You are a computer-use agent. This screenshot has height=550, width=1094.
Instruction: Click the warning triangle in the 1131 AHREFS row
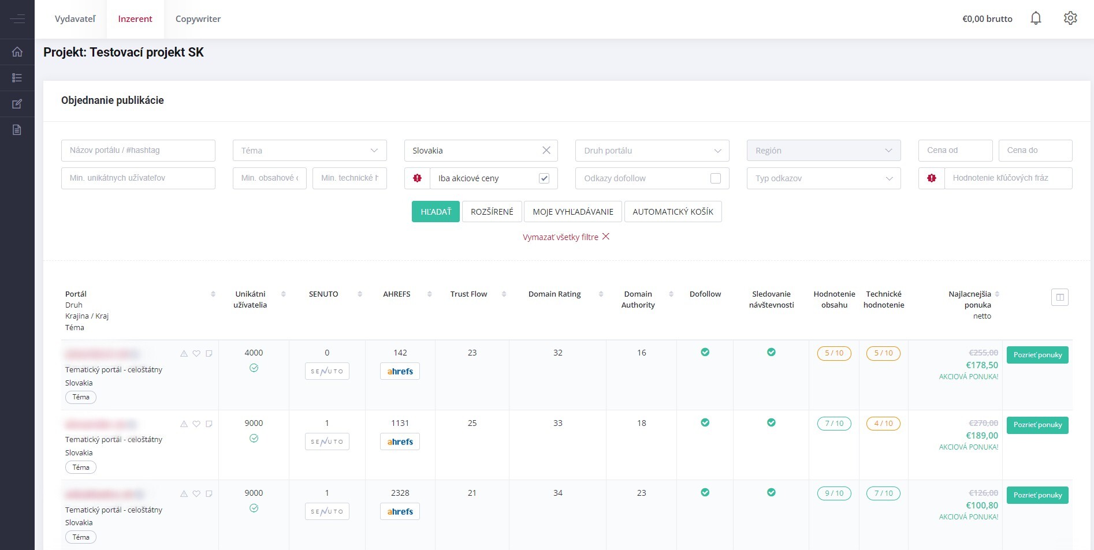pyautogui.click(x=184, y=424)
